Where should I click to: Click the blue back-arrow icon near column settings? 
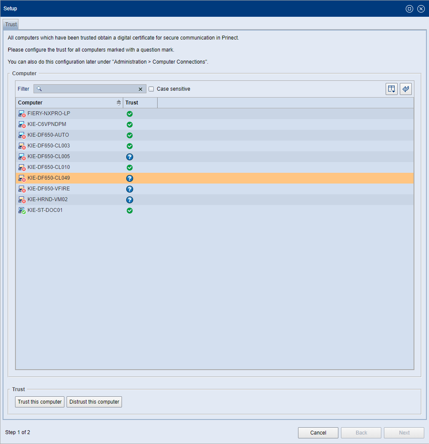405,89
